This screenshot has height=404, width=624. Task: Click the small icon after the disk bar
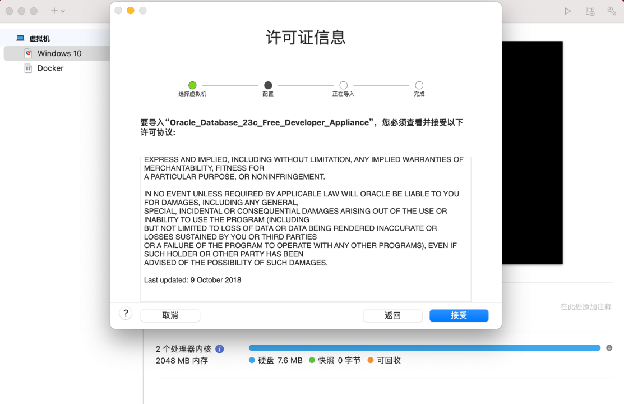[x=609, y=348]
